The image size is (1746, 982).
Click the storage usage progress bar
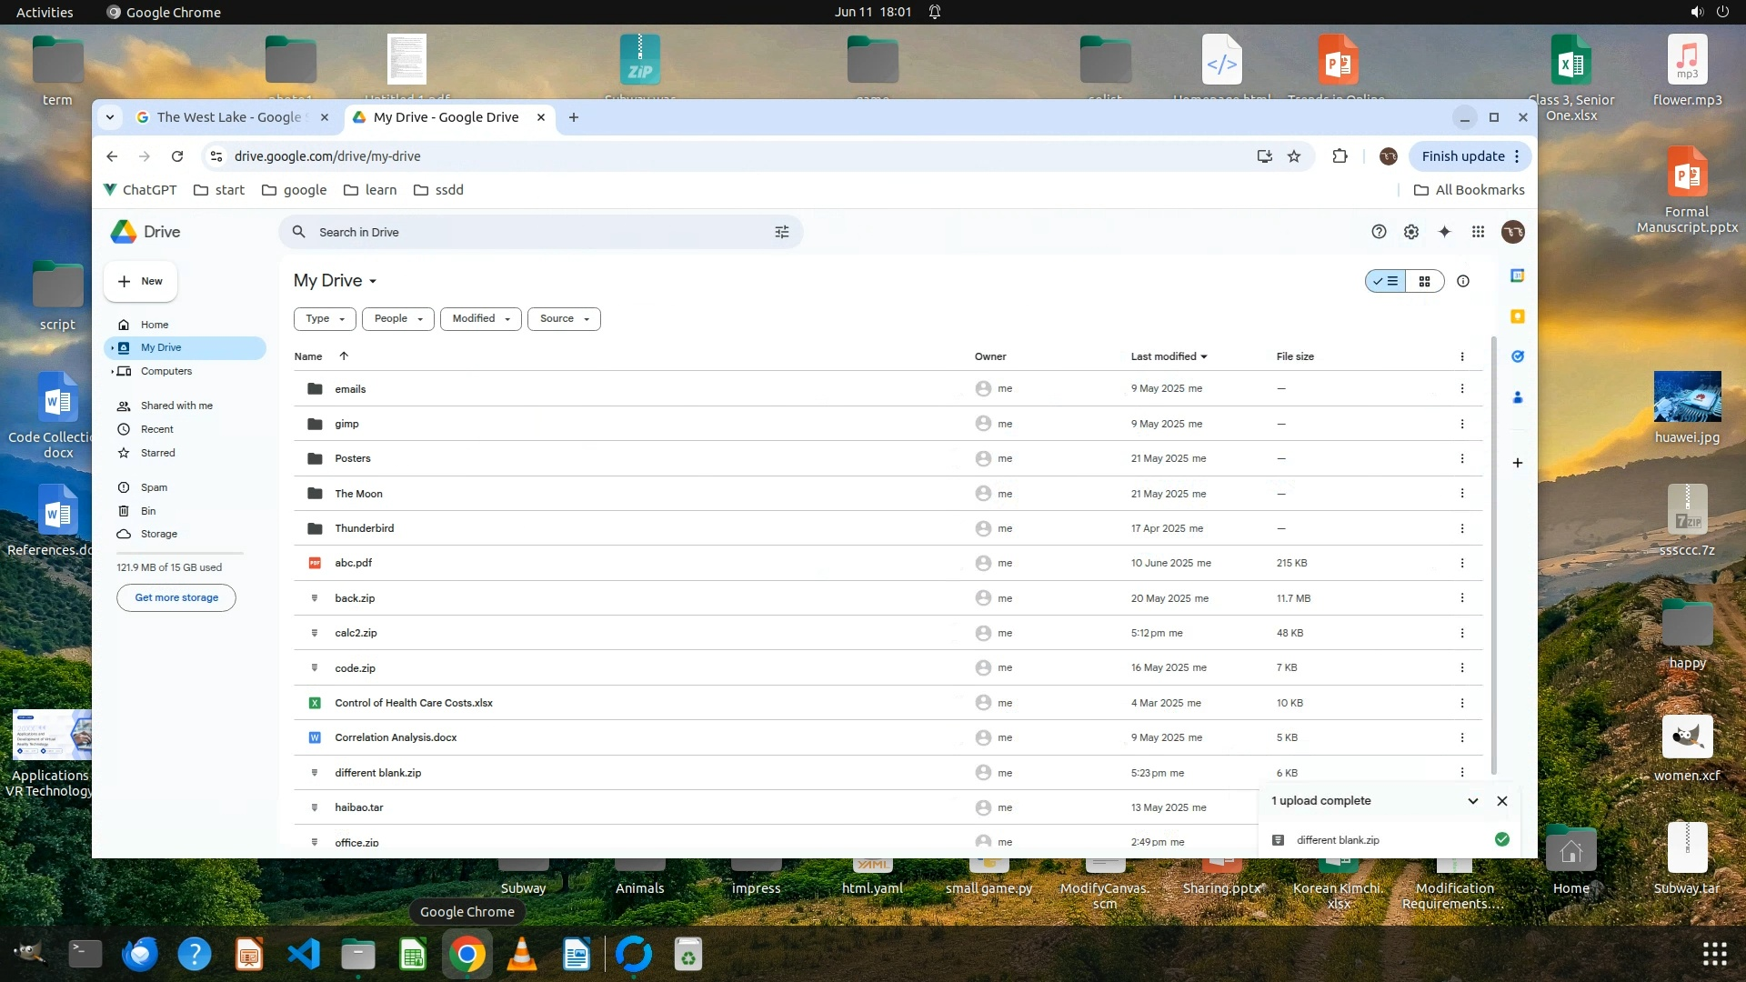pos(180,553)
